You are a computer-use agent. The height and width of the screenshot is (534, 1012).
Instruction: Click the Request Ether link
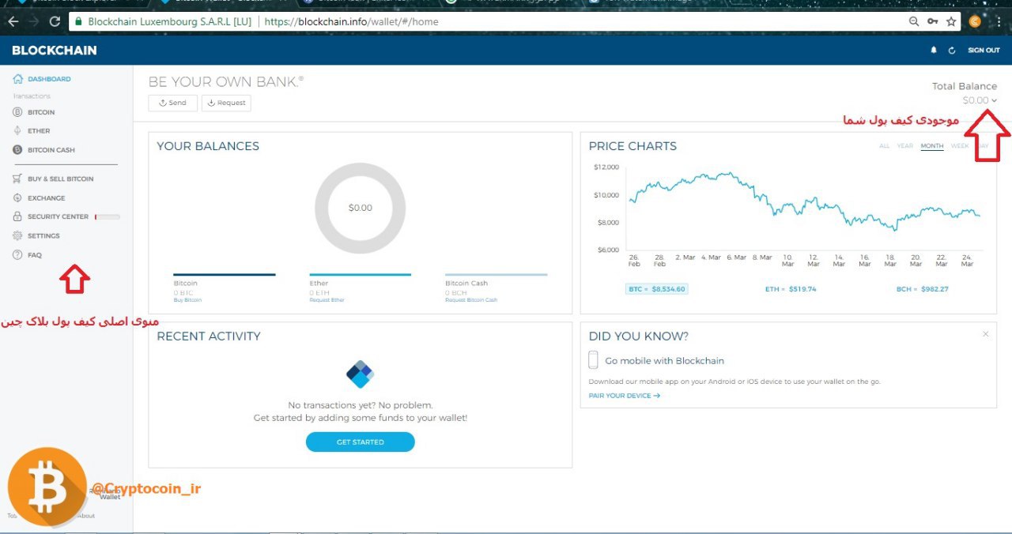click(327, 300)
